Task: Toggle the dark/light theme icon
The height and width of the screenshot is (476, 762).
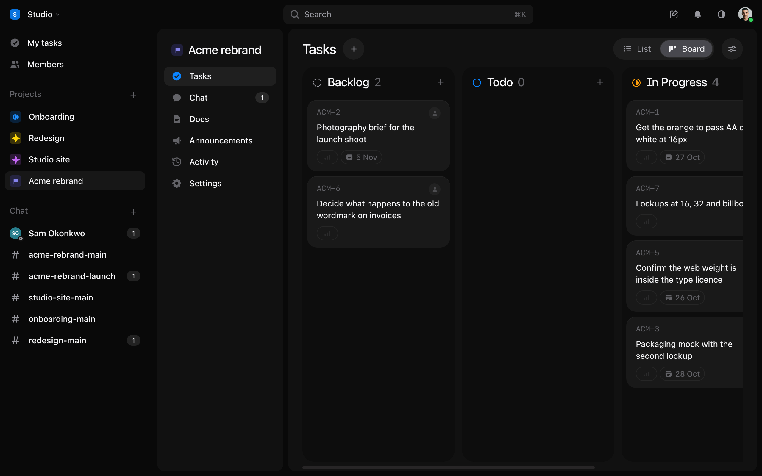Action: pyautogui.click(x=721, y=14)
